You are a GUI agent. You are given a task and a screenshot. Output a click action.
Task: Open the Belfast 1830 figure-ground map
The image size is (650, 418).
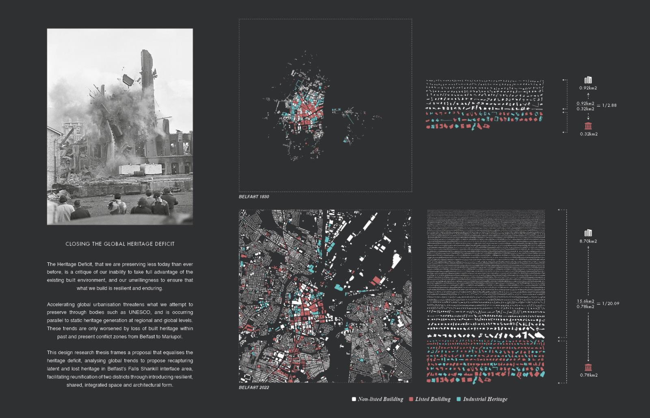point(325,106)
